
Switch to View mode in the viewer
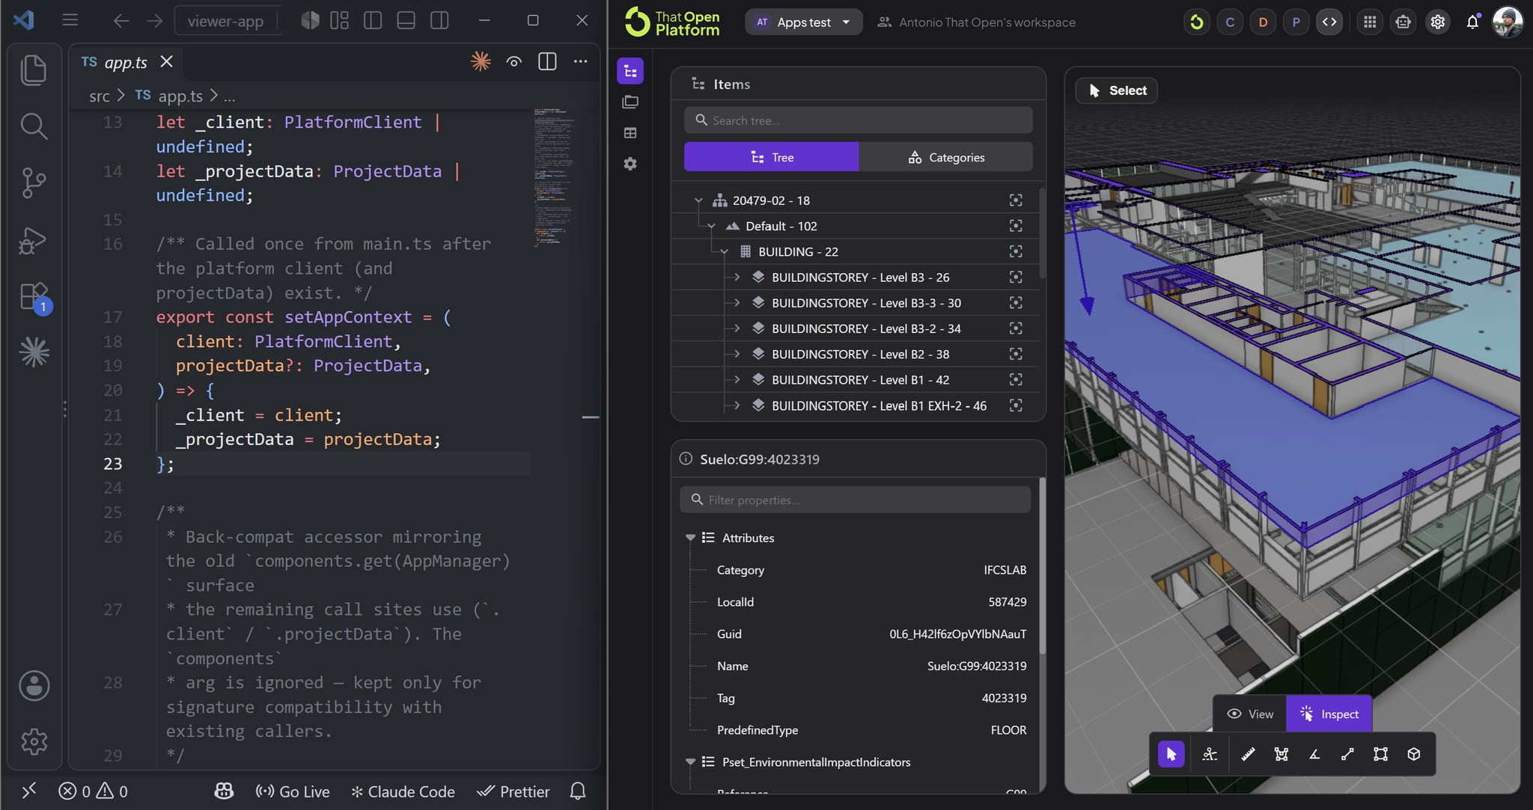[x=1249, y=714]
